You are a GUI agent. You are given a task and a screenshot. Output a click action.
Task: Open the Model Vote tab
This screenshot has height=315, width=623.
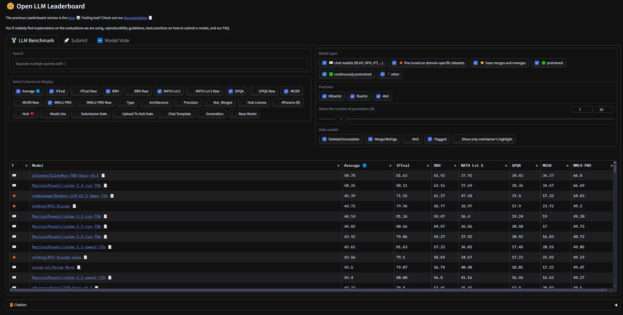[113, 40]
